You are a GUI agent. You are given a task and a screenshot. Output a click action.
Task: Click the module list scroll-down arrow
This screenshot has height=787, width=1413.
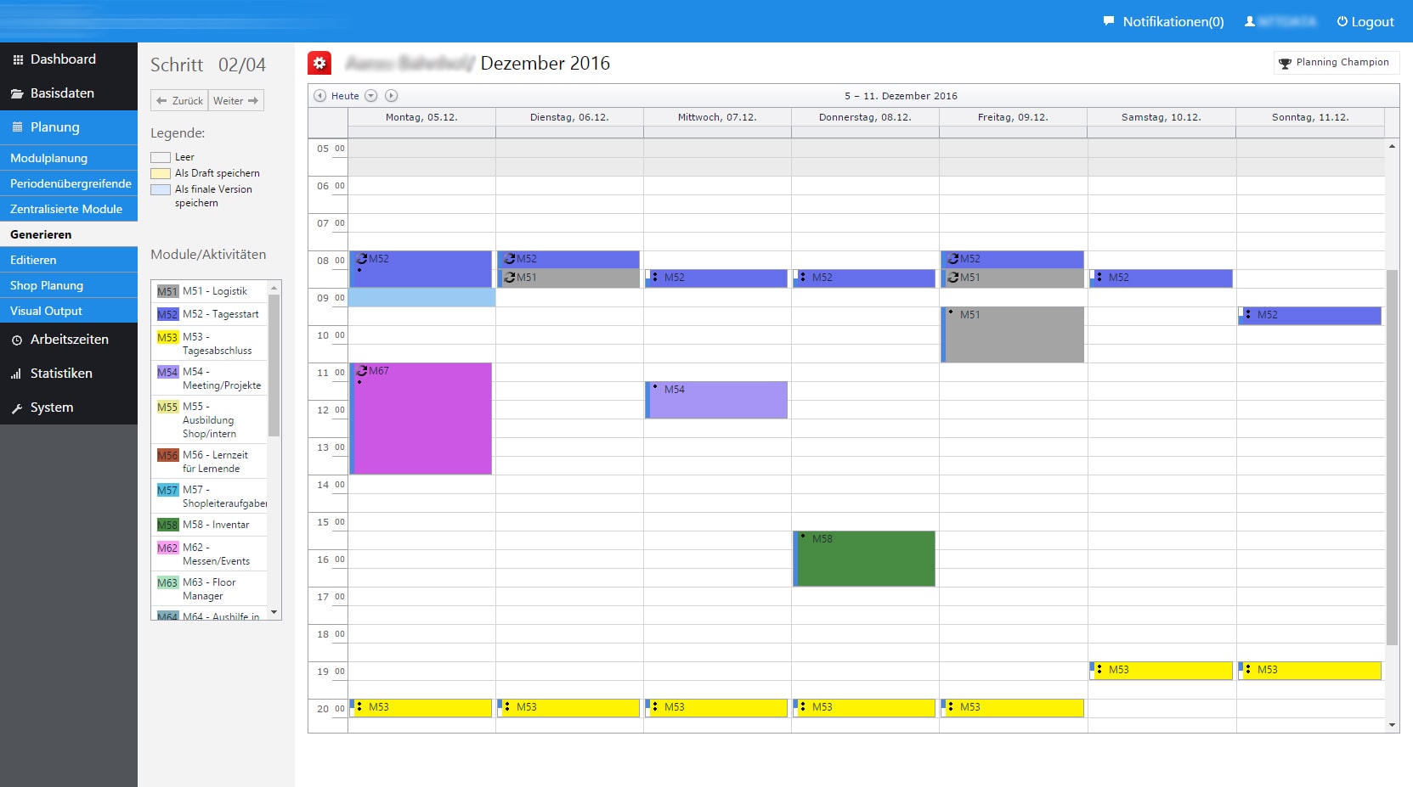tap(274, 612)
